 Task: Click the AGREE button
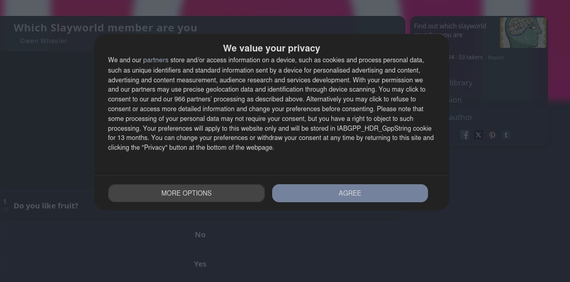tap(350, 193)
